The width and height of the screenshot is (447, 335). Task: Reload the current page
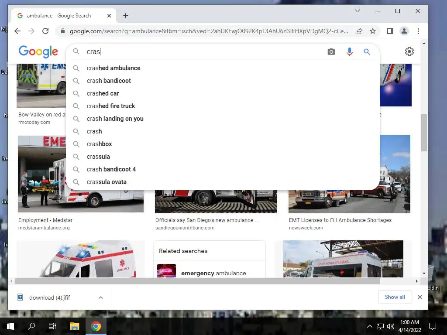(x=45, y=31)
